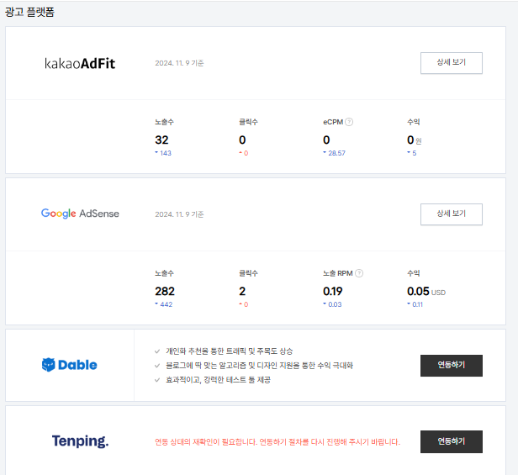The image size is (518, 475).
Task: Click the Dable logo
Action: 69,365
